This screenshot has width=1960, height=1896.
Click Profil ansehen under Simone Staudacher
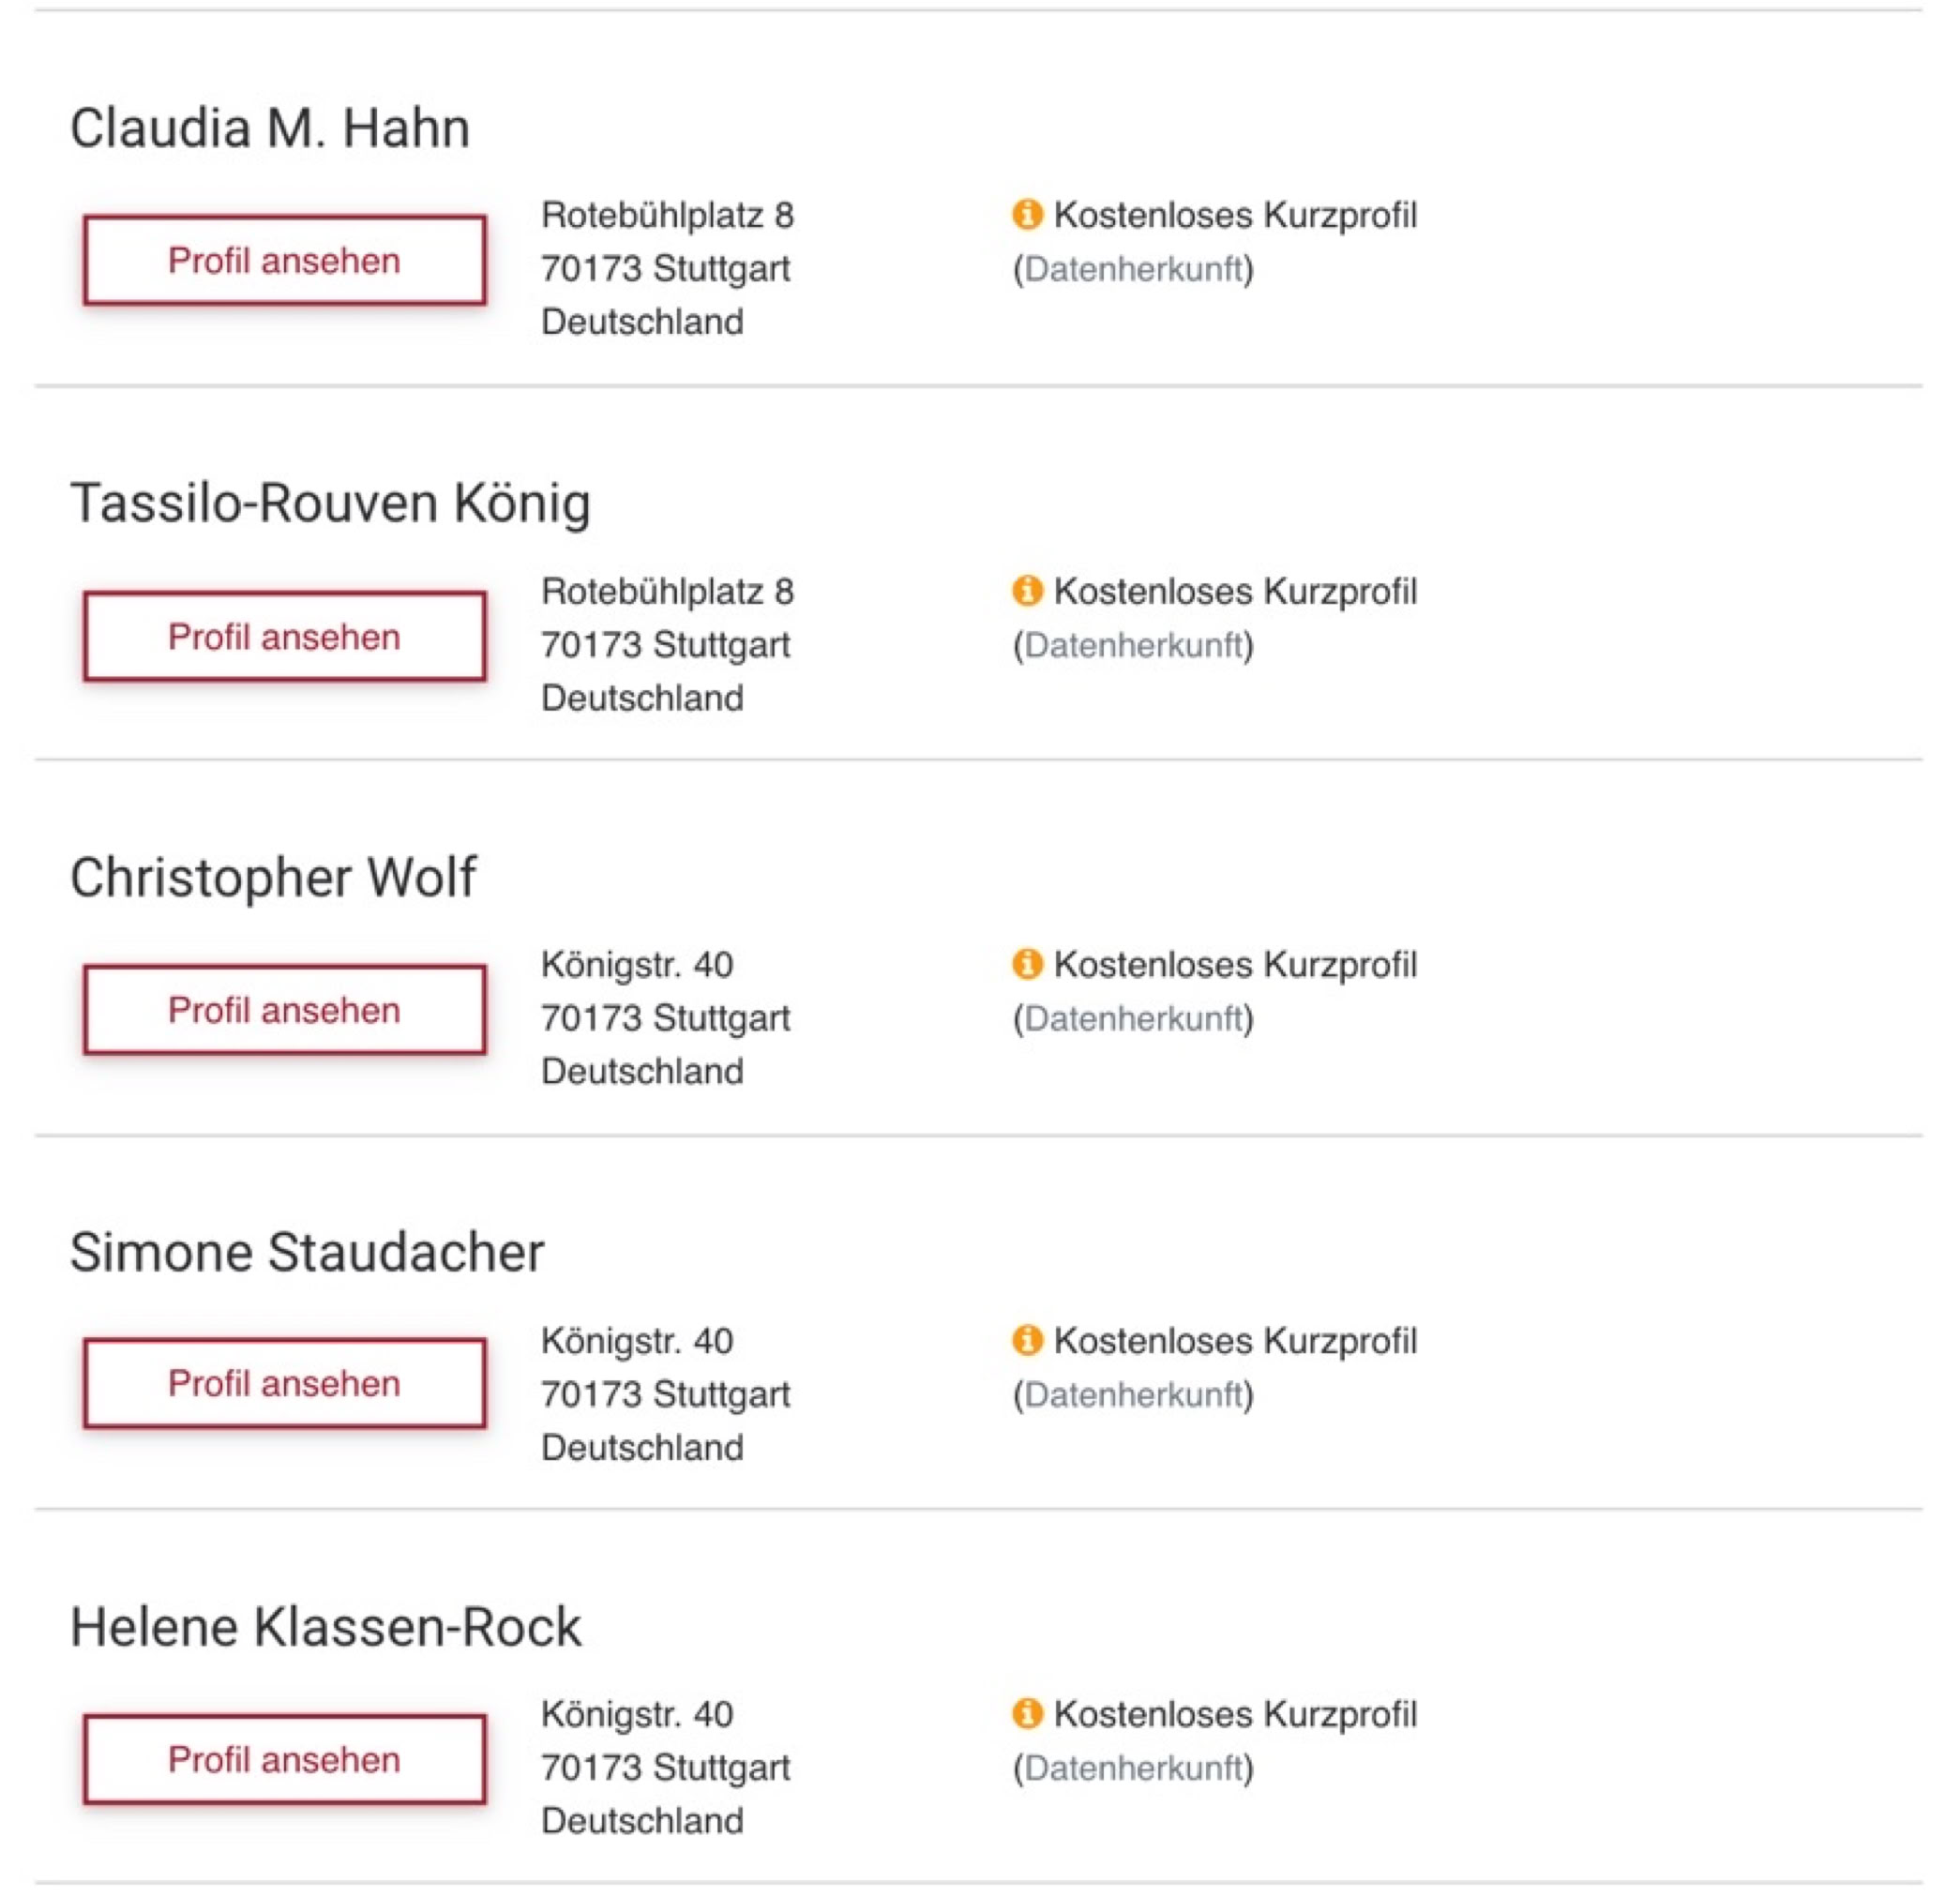pos(285,1383)
